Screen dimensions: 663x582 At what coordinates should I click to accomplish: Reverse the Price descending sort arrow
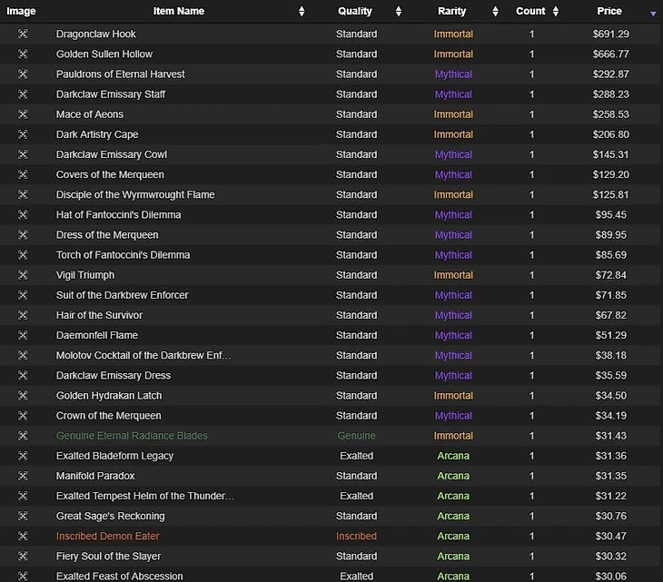click(x=653, y=14)
